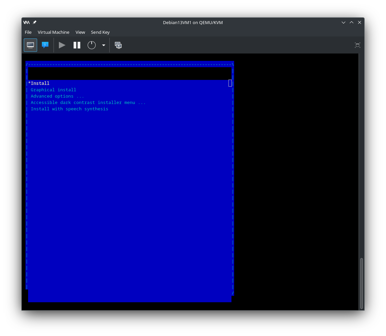
Task: Maximize the Debian13VM1 window
Action: tap(352, 22)
